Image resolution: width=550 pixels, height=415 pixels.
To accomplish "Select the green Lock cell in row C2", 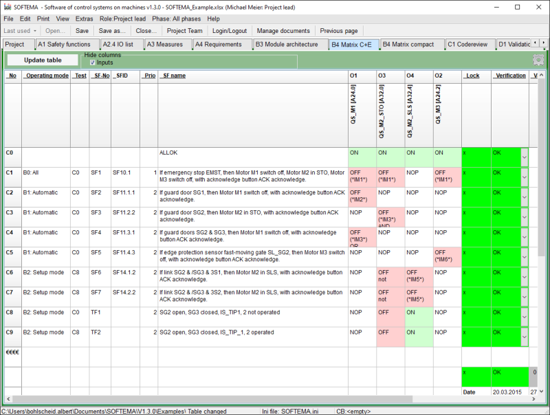I will click(476, 197).
